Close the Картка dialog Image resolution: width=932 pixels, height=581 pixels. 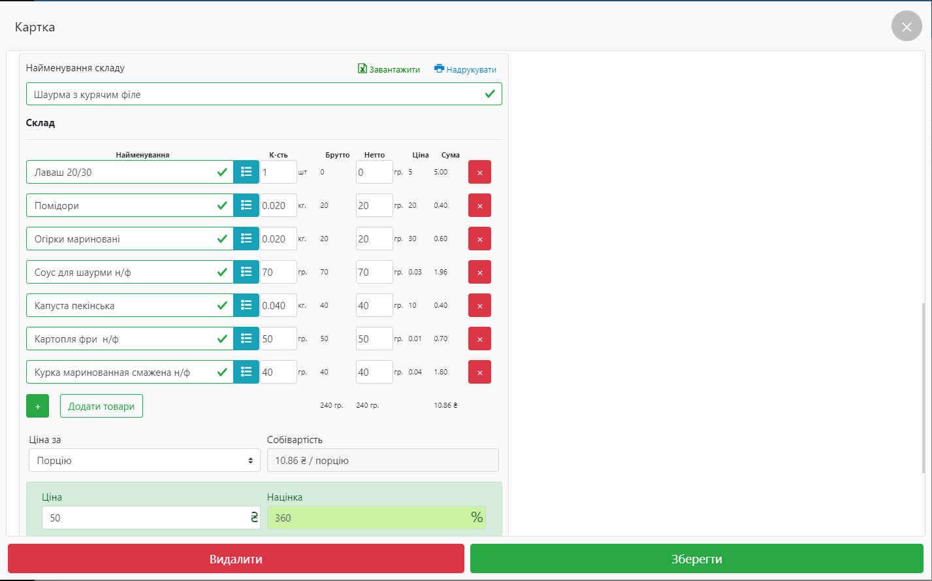[906, 27]
